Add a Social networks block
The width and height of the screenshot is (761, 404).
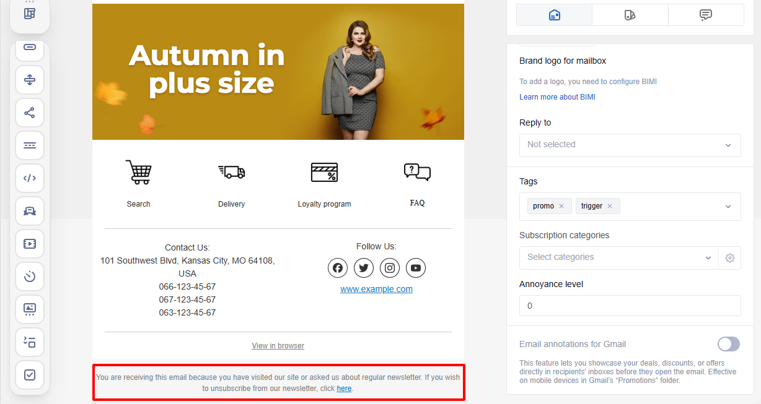point(30,113)
